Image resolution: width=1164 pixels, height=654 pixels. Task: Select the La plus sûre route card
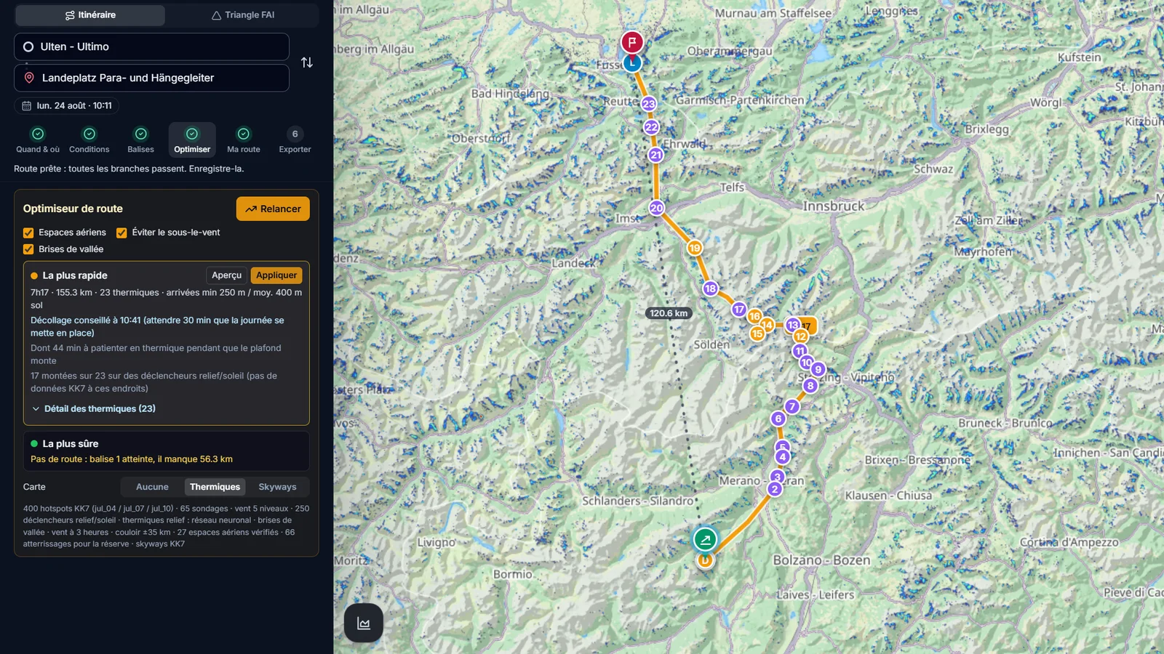(167, 451)
